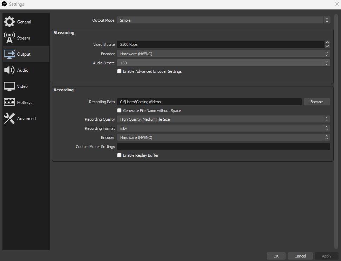The image size is (341, 261).
Task: Click the Hotkeys keyboard icon
Action: point(9,102)
